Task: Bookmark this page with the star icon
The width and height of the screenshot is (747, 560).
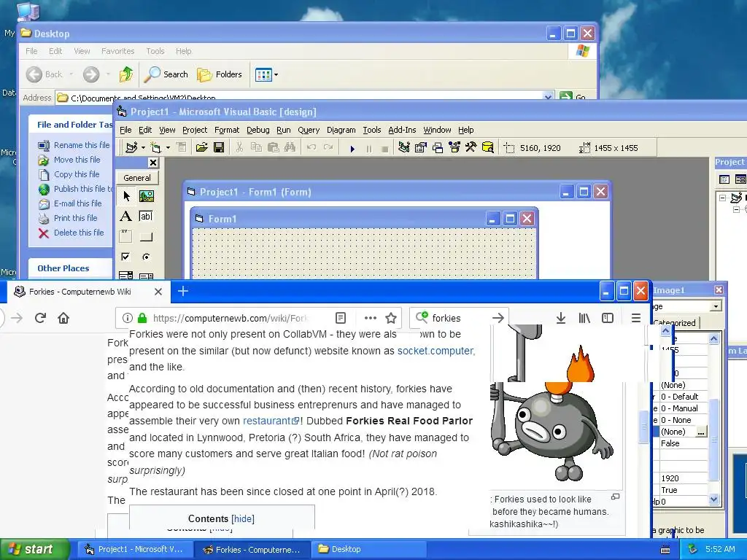Action: (x=391, y=318)
